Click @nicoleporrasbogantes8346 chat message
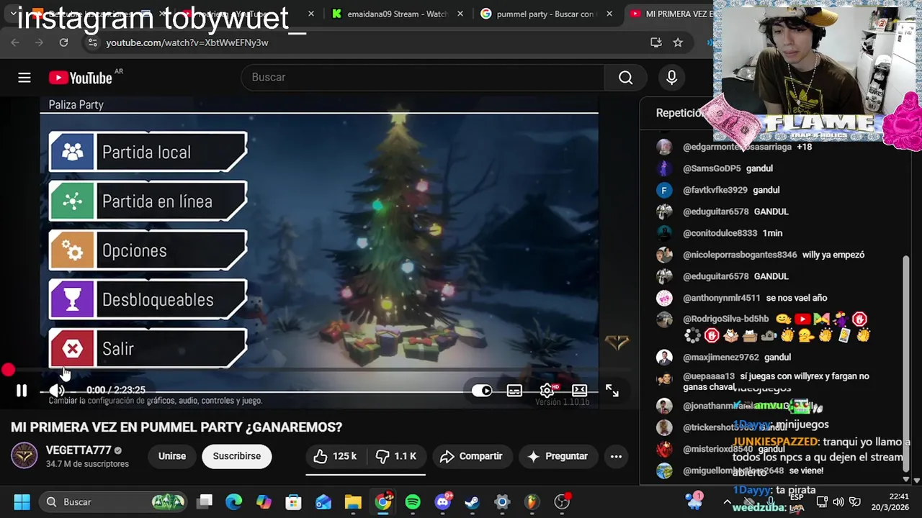 833,255
